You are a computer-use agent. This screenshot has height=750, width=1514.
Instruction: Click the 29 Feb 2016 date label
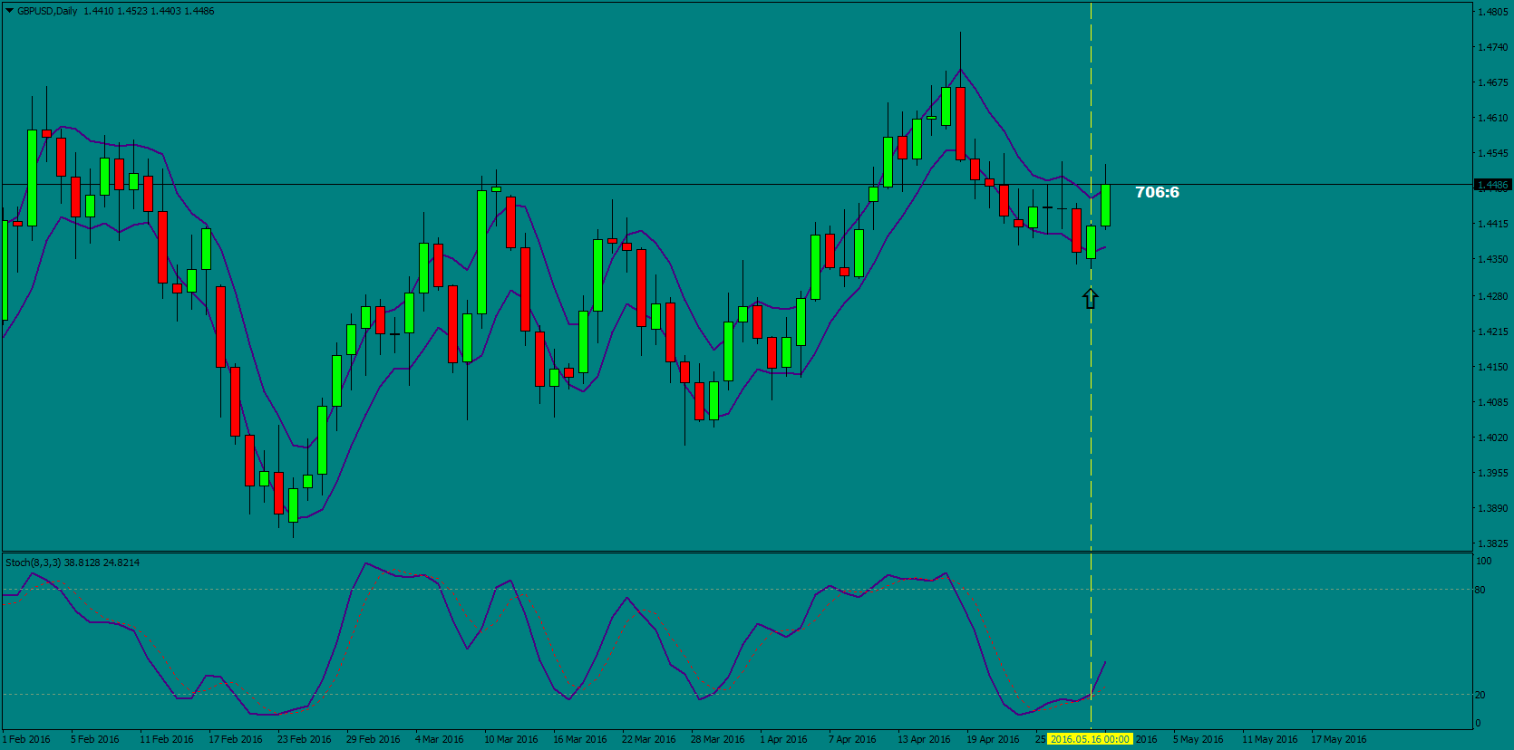[374, 739]
